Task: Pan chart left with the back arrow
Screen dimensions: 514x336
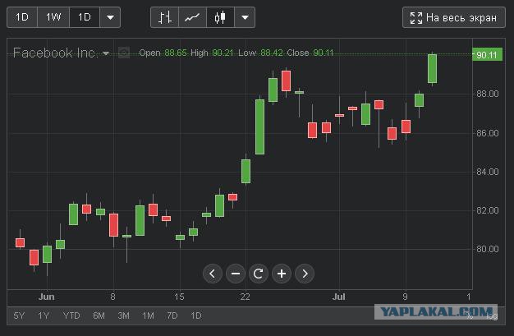Action: click(213, 274)
